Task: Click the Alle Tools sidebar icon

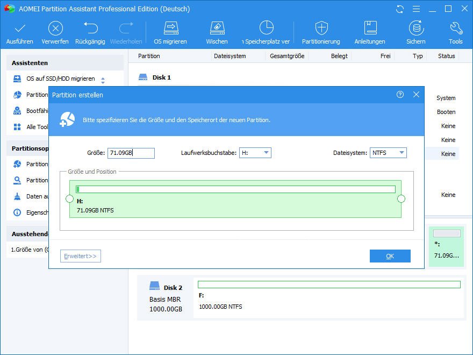Action: (x=17, y=127)
